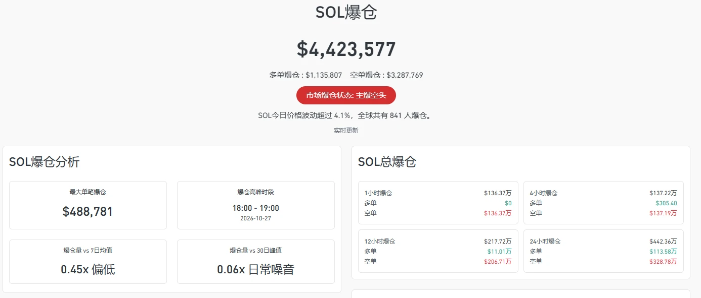Click the green $113.58万 多单 value
This screenshot has width=701, height=298.
click(663, 252)
